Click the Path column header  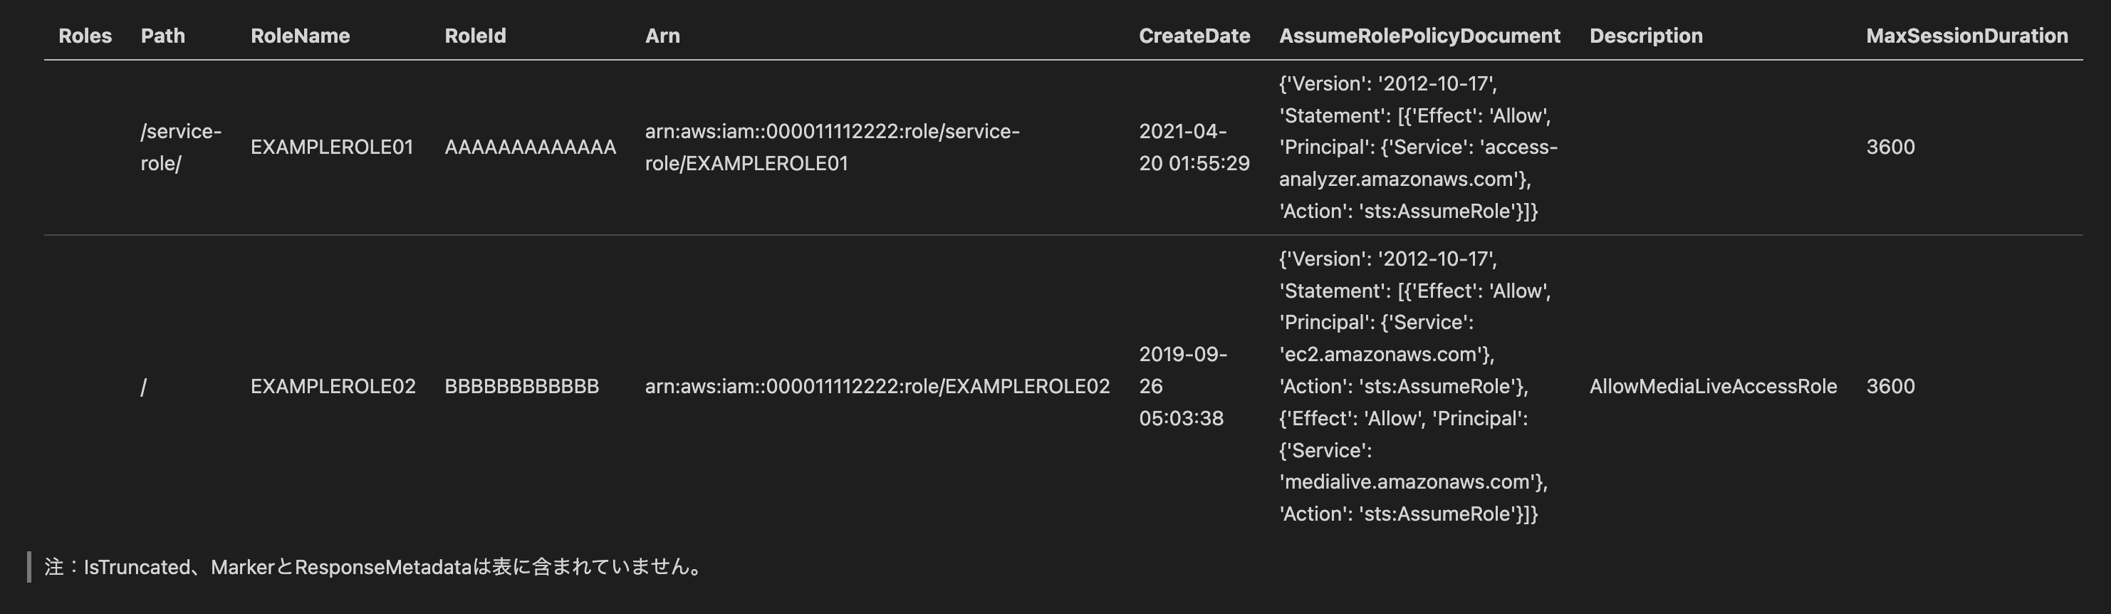tap(163, 36)
